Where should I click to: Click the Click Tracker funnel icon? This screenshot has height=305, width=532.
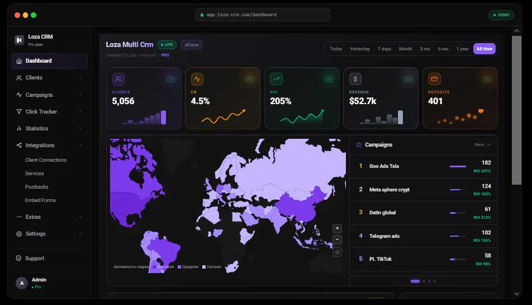pyautogui.click(x=19, y=111)
